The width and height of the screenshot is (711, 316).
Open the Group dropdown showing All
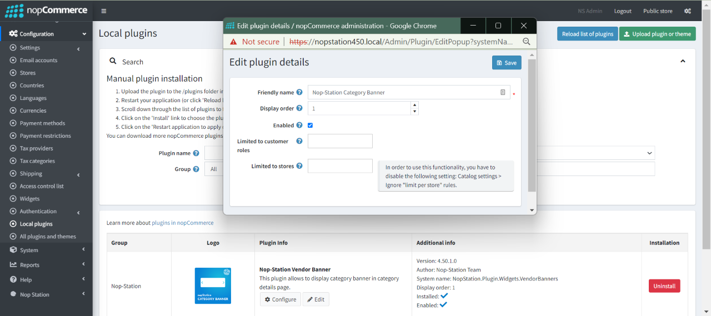214,169
